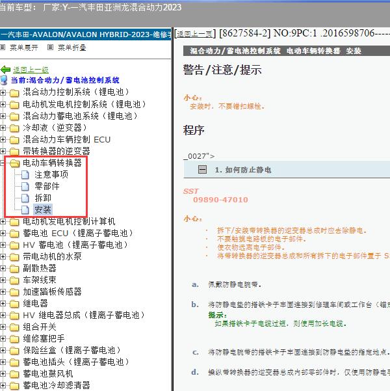Select 副散热器 in the tree
This screenshot has height=391, width=390.
40,268
